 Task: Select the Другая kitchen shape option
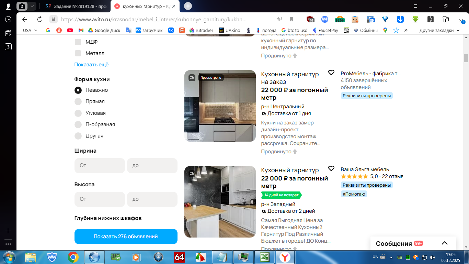pos(78,136)
